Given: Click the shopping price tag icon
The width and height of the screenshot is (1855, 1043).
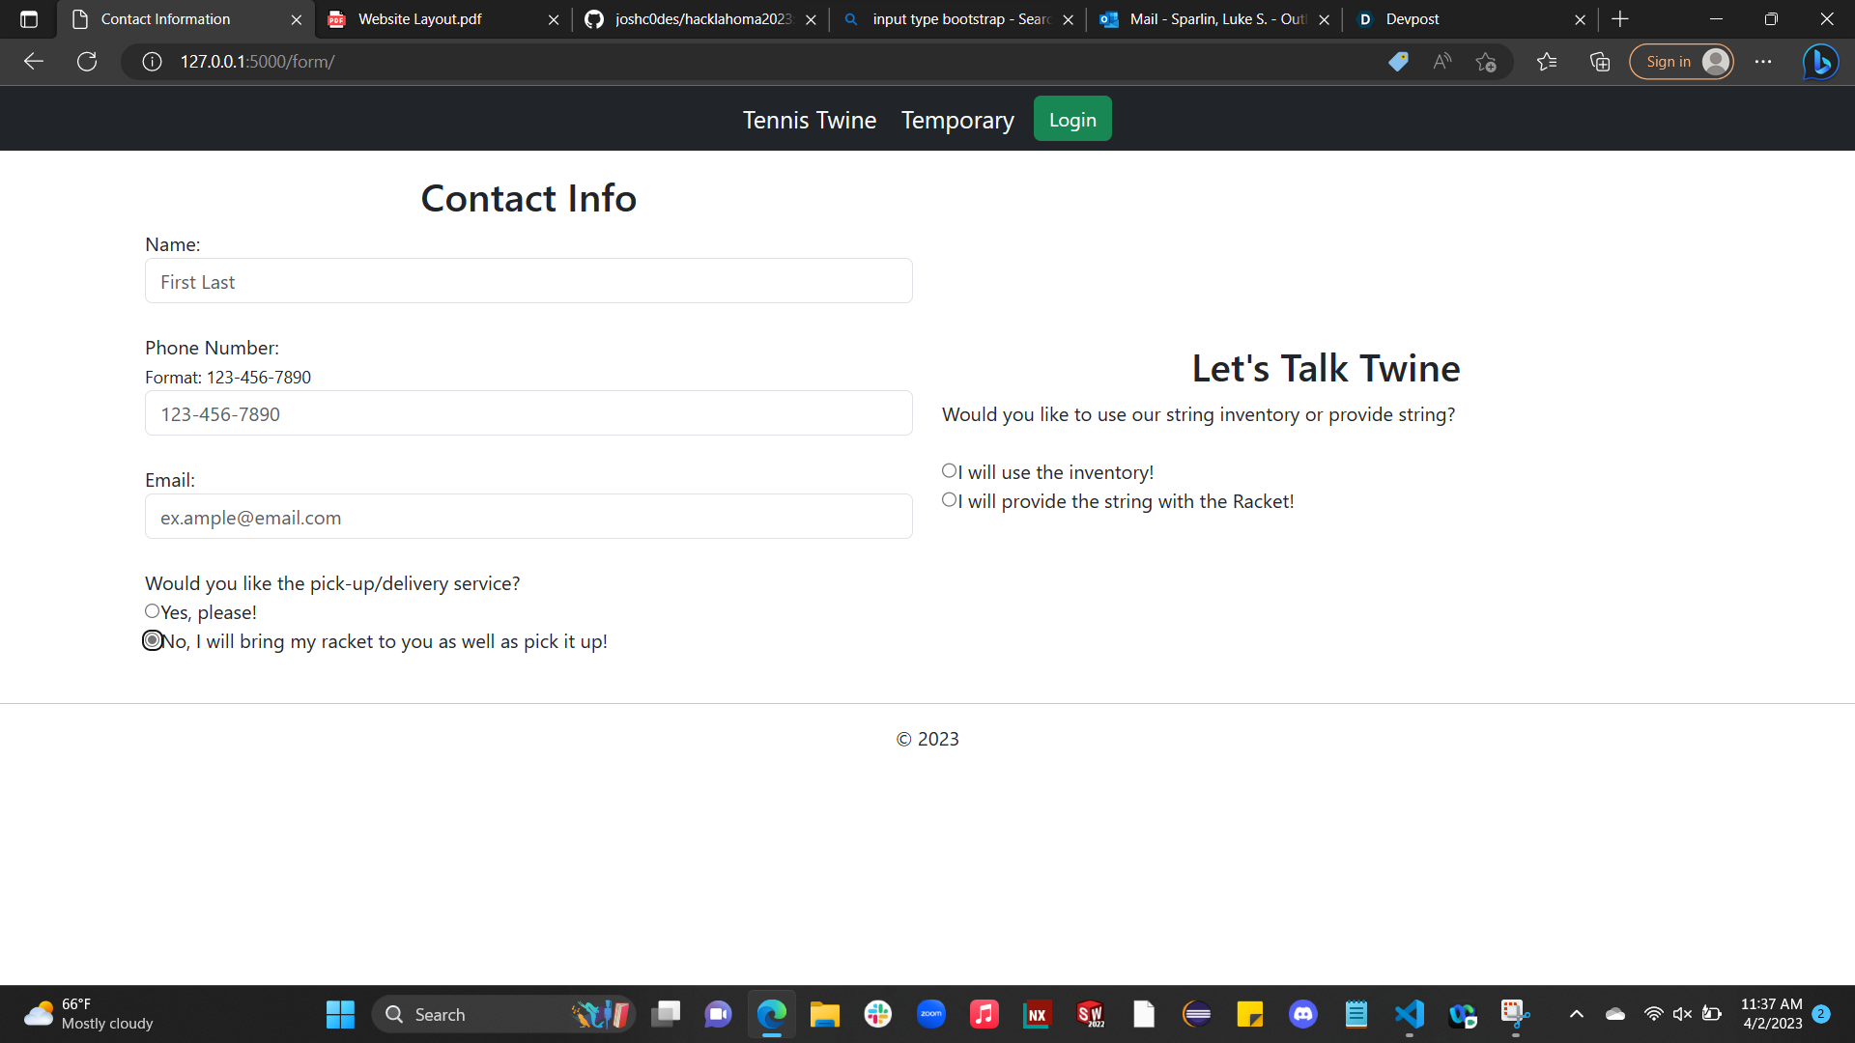Looking at the screenshot, I should point(1398,62).
